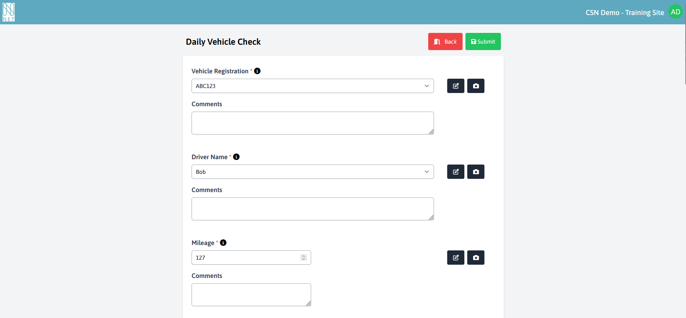686x318 pixels.
Task: Submit the Daily Vehicle Check form
Action: pos(483,41)
